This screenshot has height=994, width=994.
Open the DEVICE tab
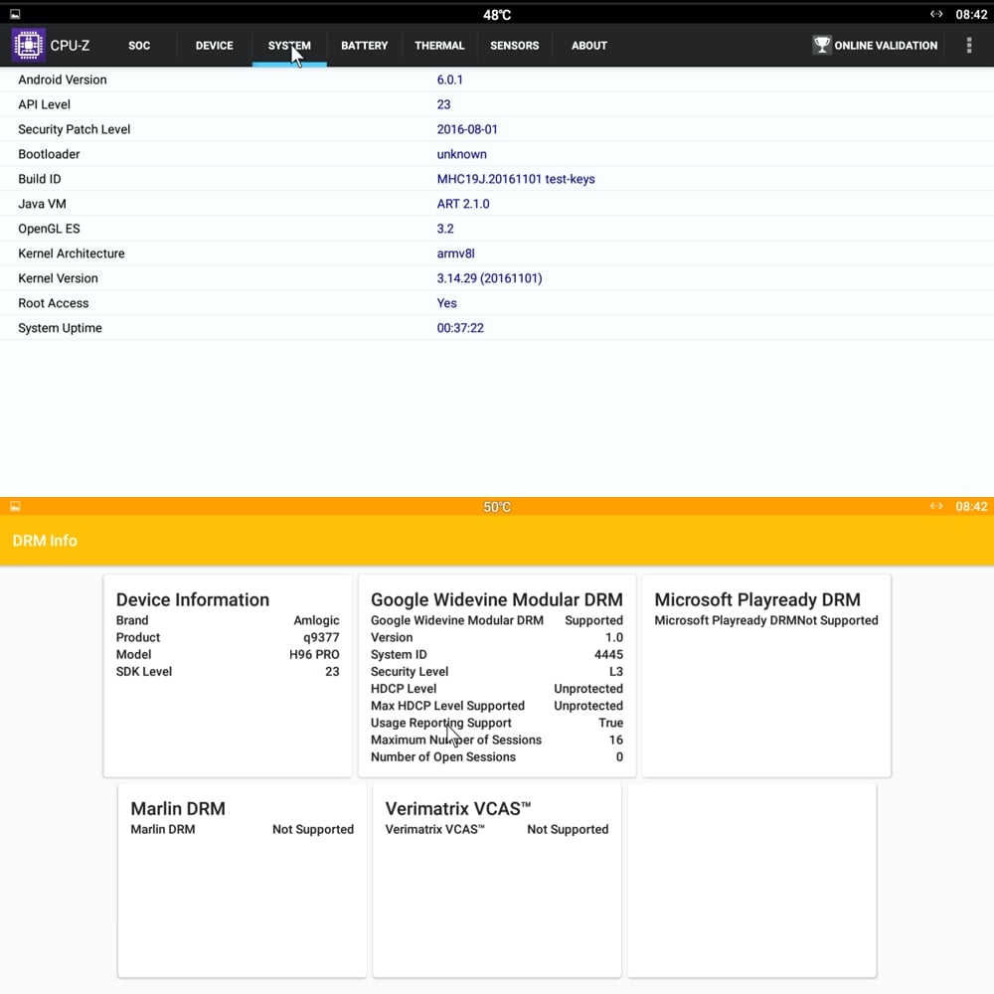coord(215,46)
